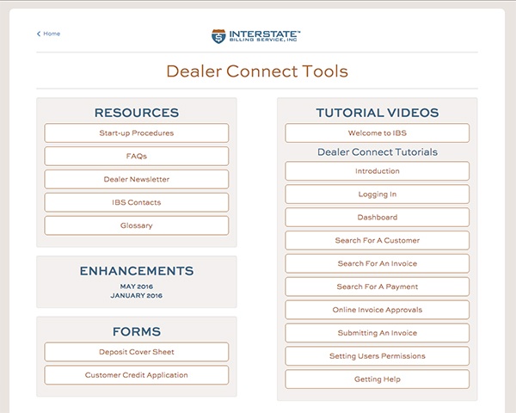Image resolution: width=516 pixels, height=413 pixels.
Task: Play the Introduction tutorial
Action: [378, 171]
